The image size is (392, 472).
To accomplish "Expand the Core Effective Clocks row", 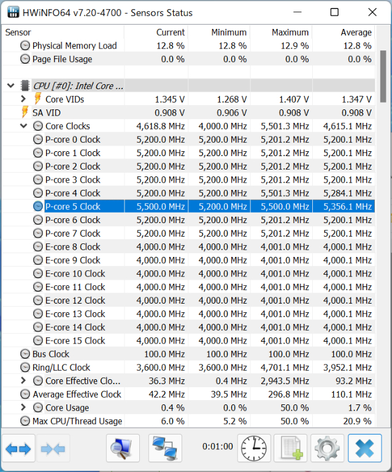I will tap(23, 381).
